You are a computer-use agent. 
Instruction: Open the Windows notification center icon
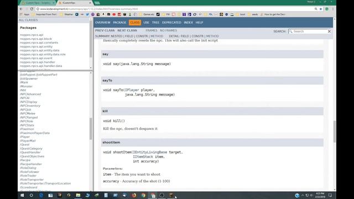point(330,195)
